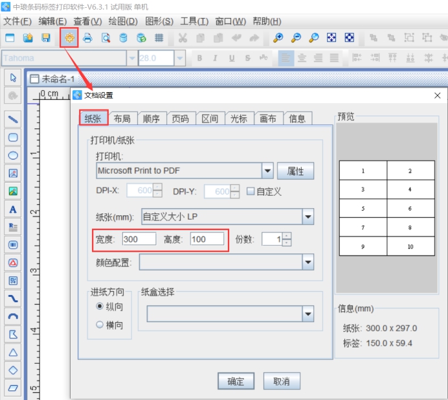Image resolution: width=448 pixels, height=400 pixels.
Task: Click the save icon in toolbar
Action: tap(46, 38)
